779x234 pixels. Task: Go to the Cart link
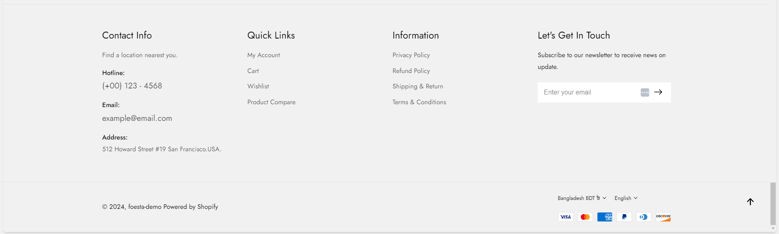(253, 71)
